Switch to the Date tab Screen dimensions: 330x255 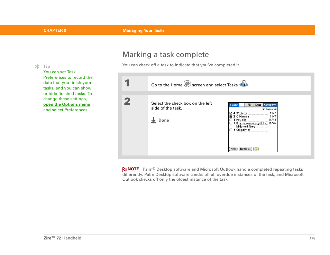[x=258, y=105]
